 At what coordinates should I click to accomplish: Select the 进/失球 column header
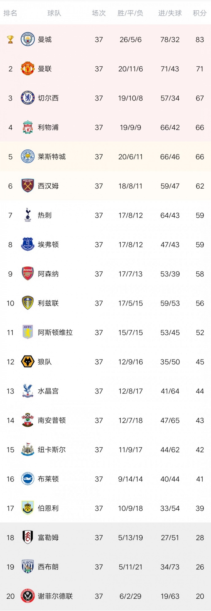click(170, 13)
